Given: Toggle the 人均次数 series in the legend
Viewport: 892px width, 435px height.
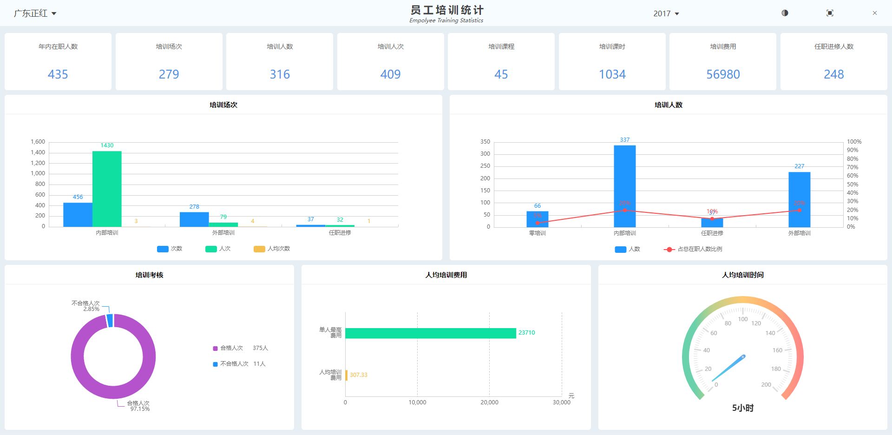Looking at the screenshot, I should [x=272, y=249].
